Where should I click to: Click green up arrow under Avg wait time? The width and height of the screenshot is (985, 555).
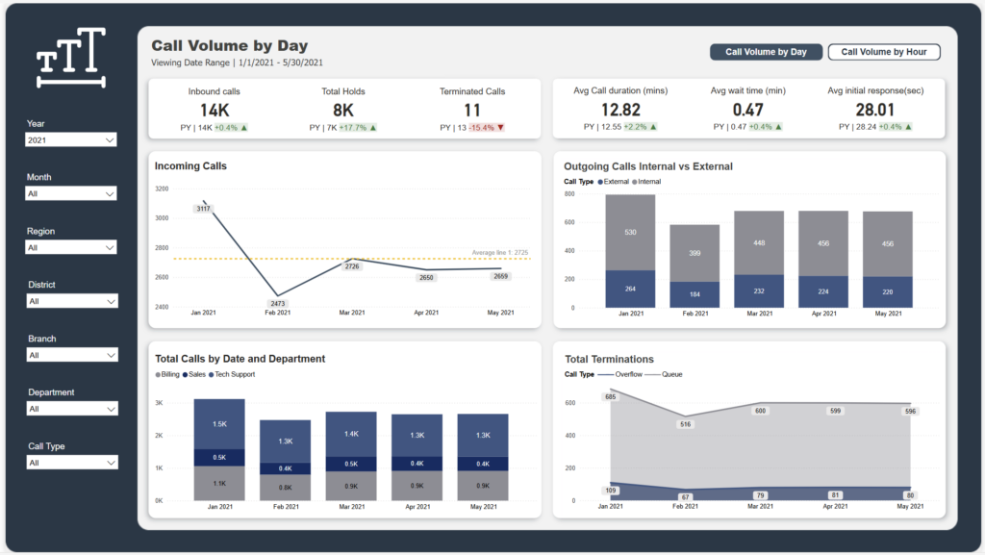777,127
